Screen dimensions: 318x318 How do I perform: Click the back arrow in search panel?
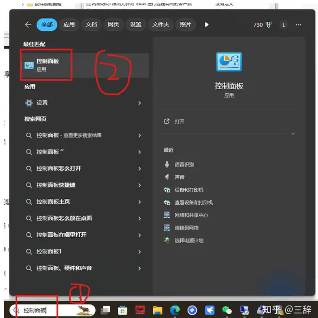pos(28,25)
